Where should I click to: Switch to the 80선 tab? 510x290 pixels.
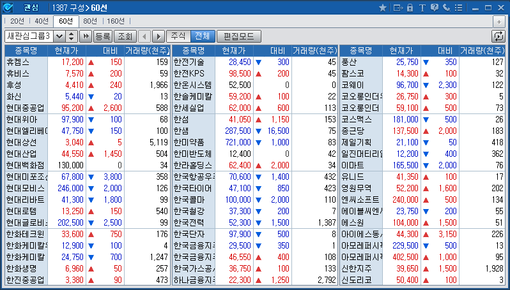coord(90,21)
